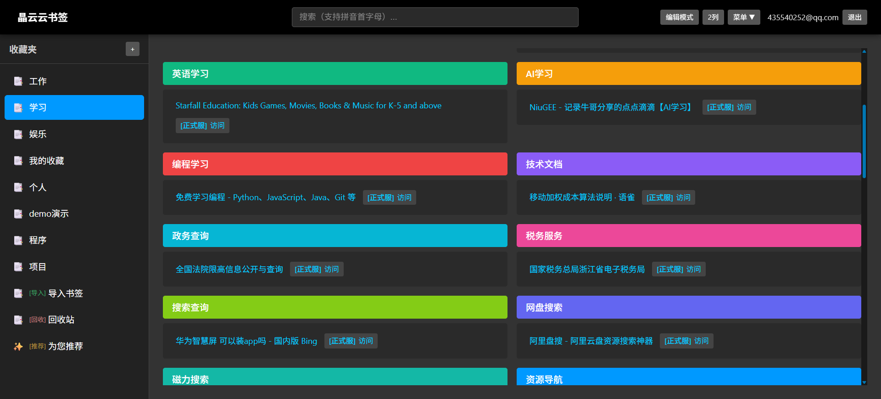Click the folder icon beside 学习
Viewport: 881px width, 399px height.
tap(18, 107)
